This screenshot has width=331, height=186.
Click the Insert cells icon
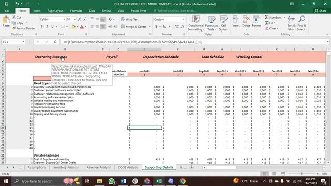[236, 20]
